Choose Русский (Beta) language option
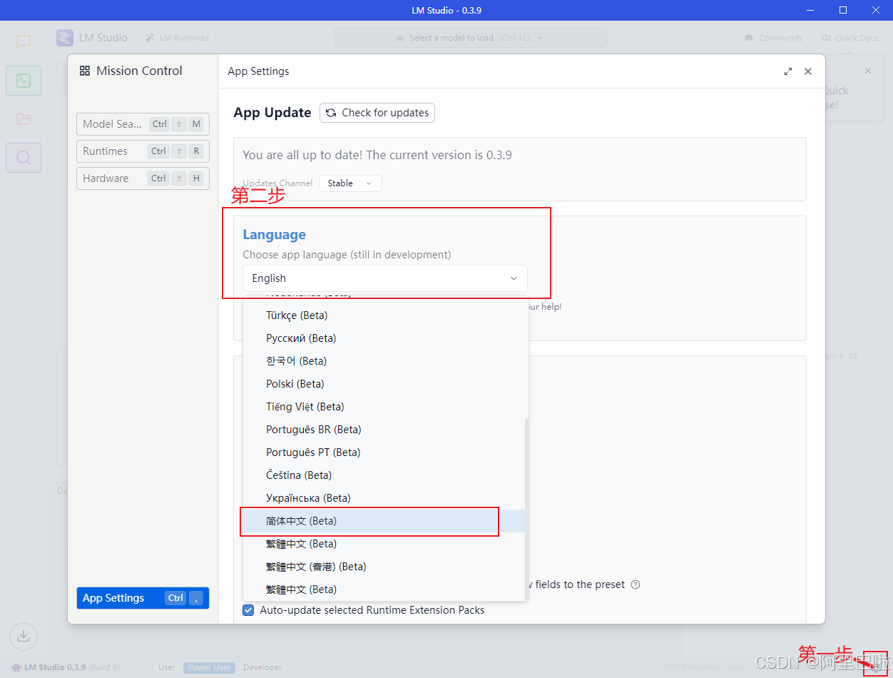 pos(384,338)
